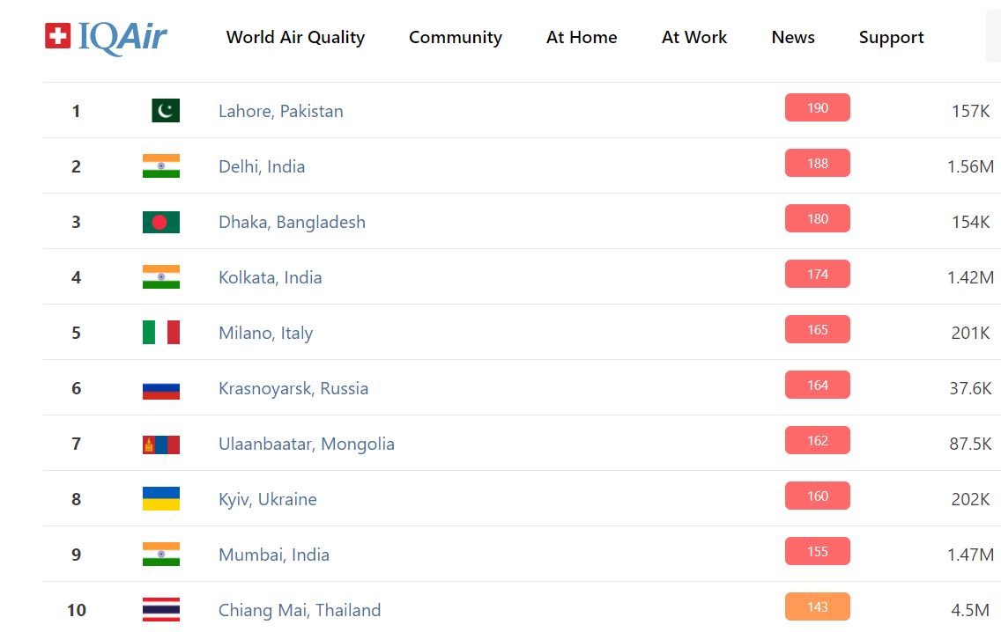The width and height of the screenshot is (1001, 632).
Task: Open the Lahore, Pakistan link
Action: (281, 111)
